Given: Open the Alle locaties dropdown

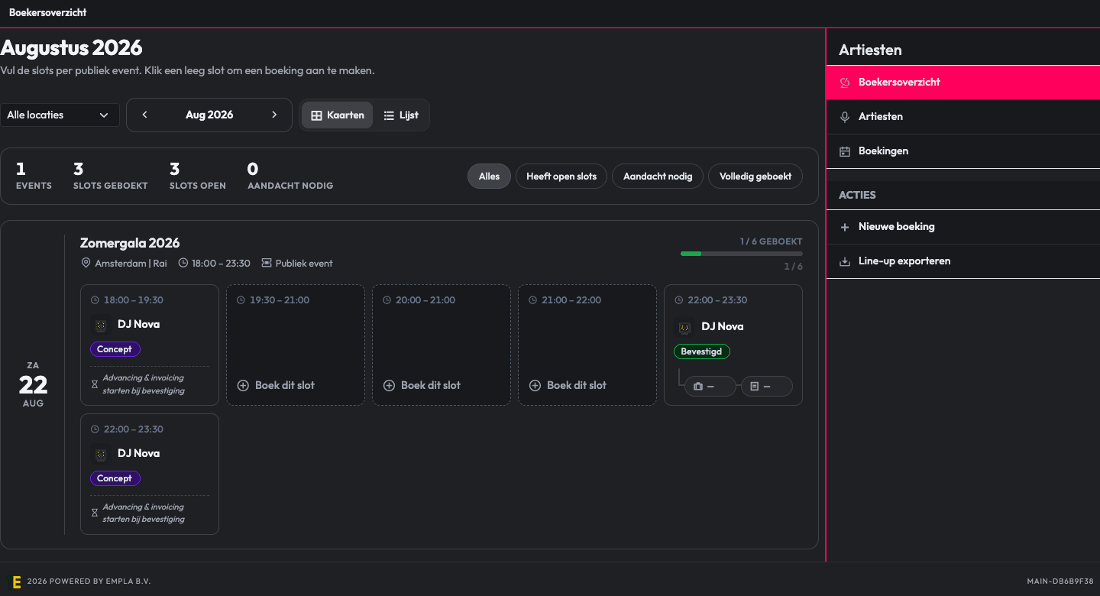Looking at the screenshot, I should (x=60, y=115).
